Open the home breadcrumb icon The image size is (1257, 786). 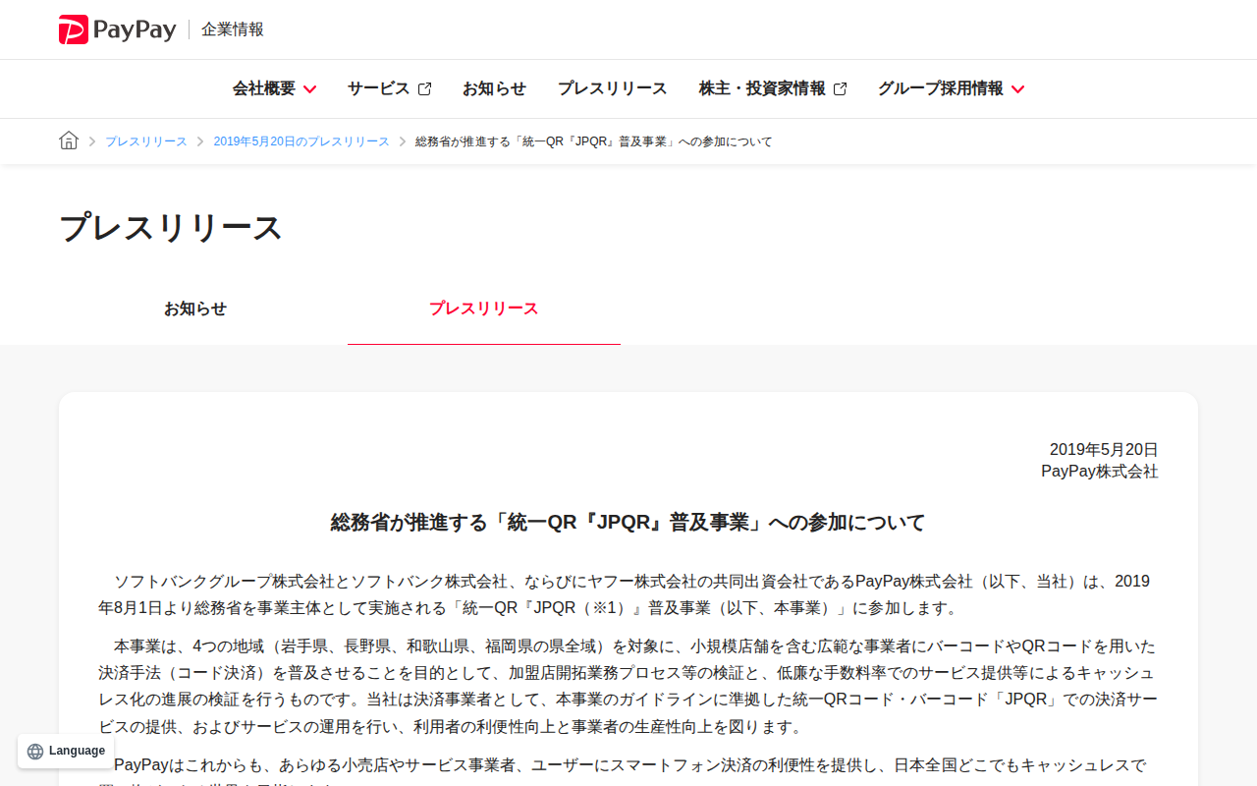tap(69, 140)
